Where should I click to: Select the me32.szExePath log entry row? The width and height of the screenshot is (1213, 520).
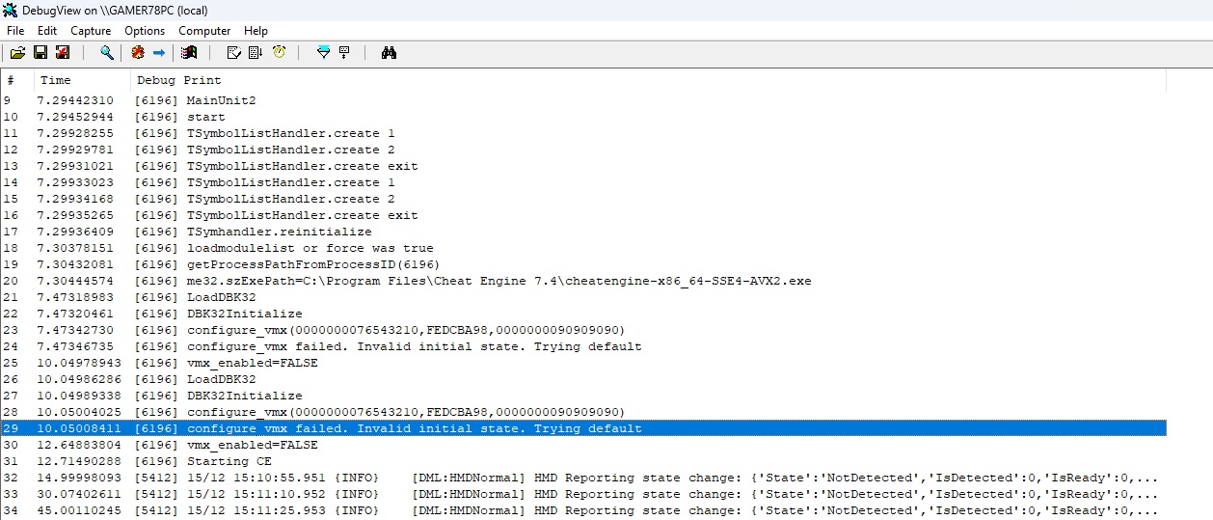pyautogui.click(x=482, y=281)
